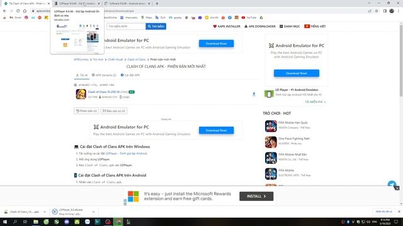Open the Clash of Clans version link
403x226 pixels.
103,92
